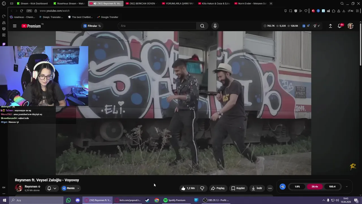Open Steam from the taskbar
The width and height of the screenshot is (362, 204).
(147, 200)
